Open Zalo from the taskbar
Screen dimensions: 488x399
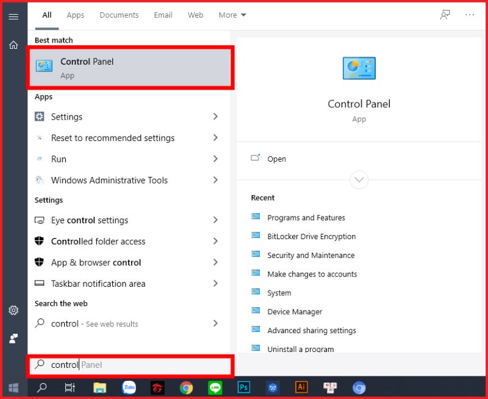(x=129, y=387)
